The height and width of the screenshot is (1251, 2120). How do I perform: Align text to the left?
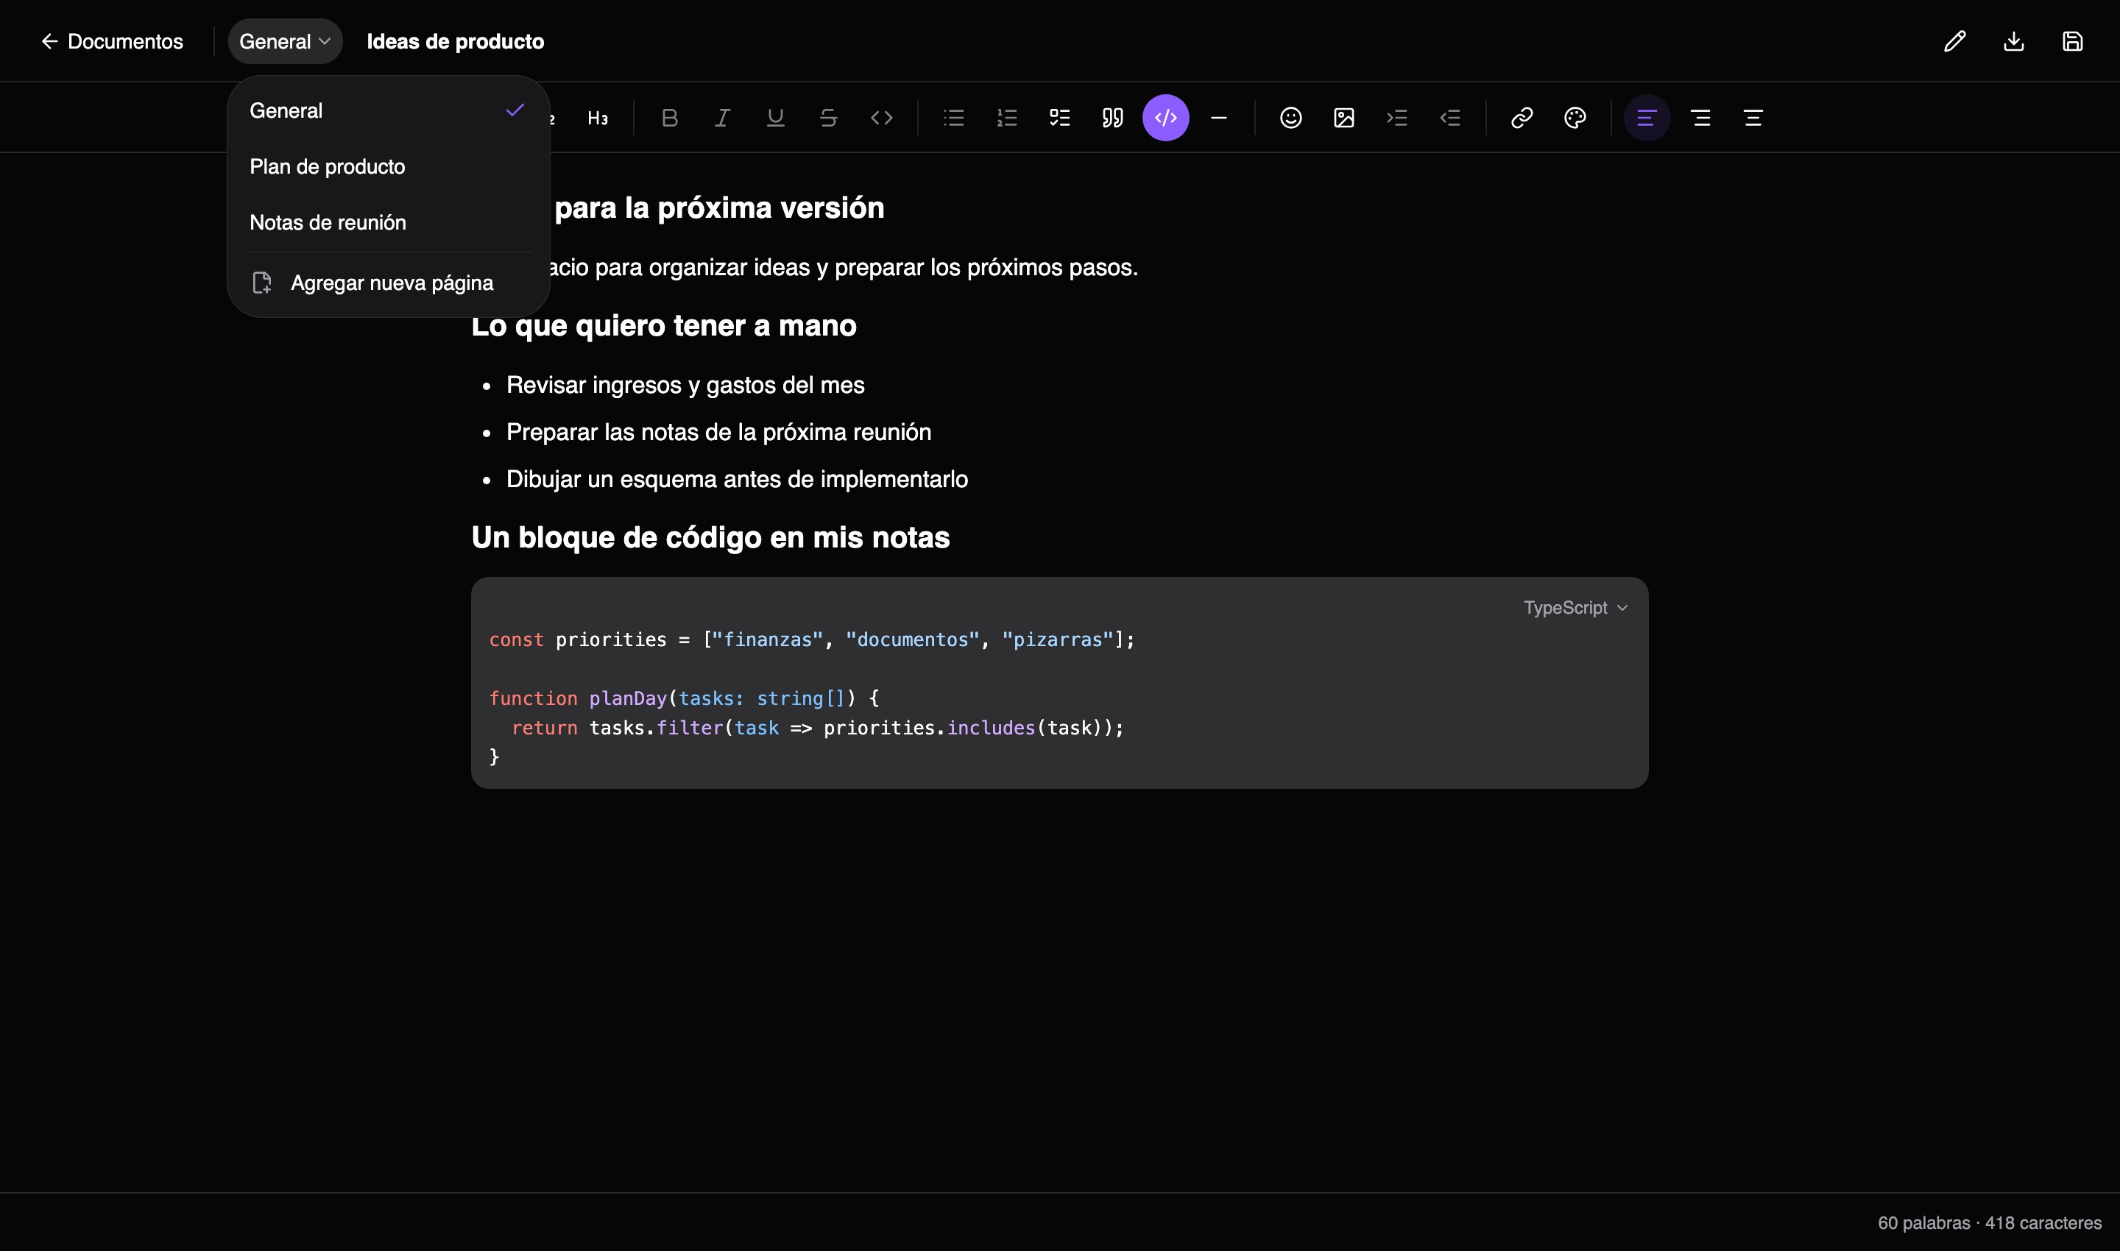click(1647, 118)
